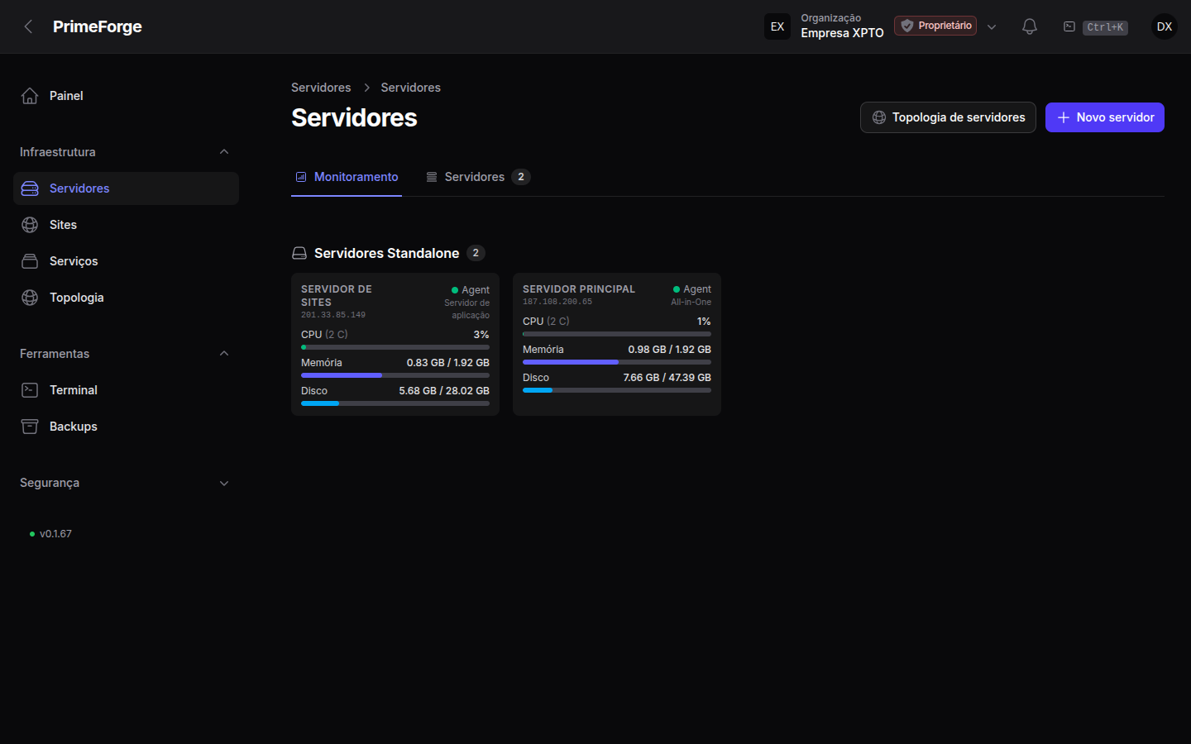
Task: Click the Monitoramento tab icon
Action: point(301,177)
